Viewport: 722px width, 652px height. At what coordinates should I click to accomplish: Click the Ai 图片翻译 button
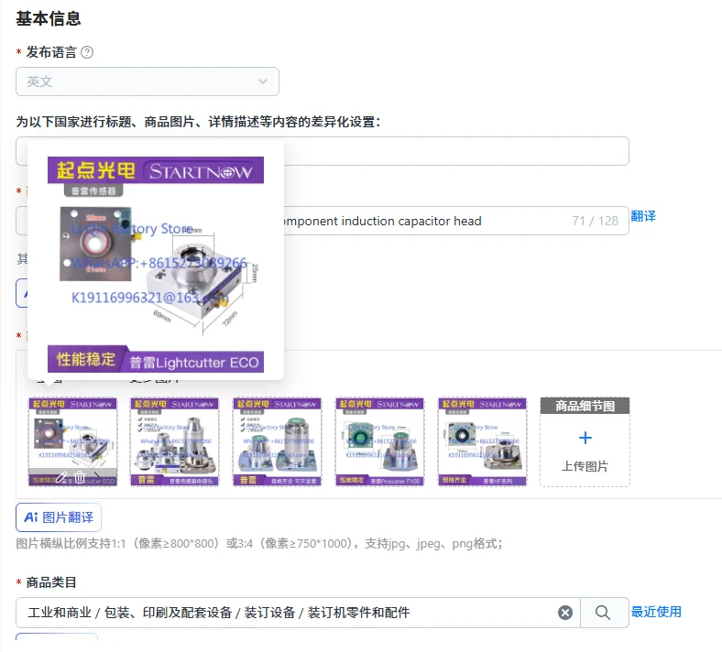tap(59, 517)
